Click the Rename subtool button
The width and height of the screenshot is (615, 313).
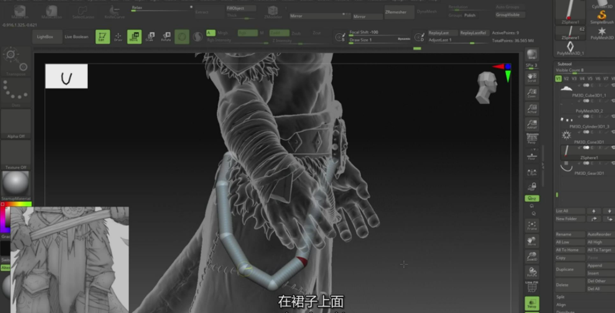point(570,234)
